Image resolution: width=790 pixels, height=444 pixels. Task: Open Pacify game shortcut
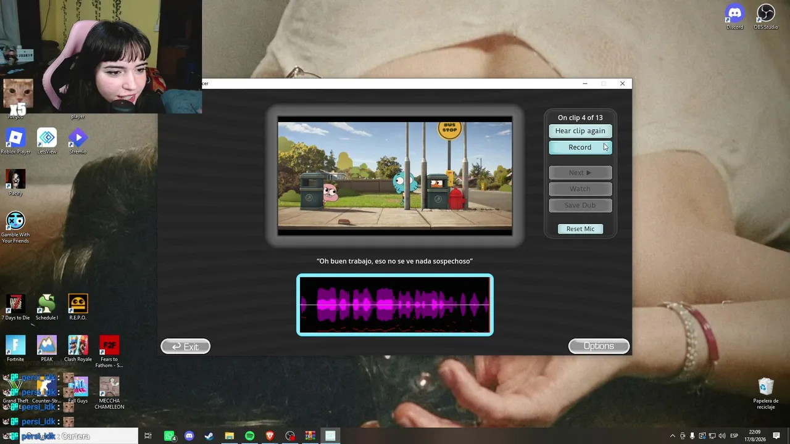coord(15,183)
